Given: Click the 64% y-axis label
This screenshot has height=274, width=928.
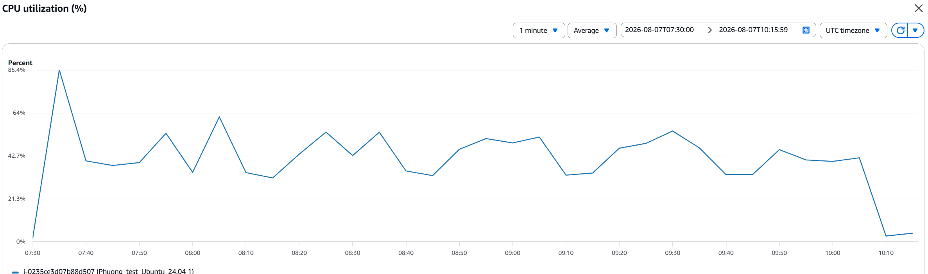Looking at the screenshot, I should (x=19, y=113).
